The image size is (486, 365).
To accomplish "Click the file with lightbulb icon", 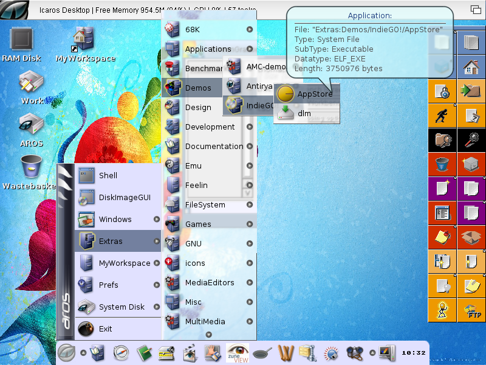I will click(x=442, y=286).
